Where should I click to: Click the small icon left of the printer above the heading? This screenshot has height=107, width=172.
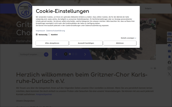(x=152, y=68)
